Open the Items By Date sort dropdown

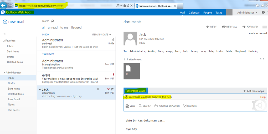tap(101, 34)
